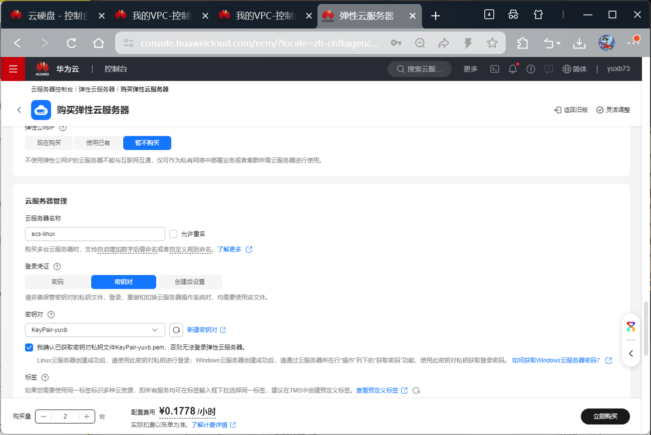Enable the 允许重名 checkbox

pos(173,234)
